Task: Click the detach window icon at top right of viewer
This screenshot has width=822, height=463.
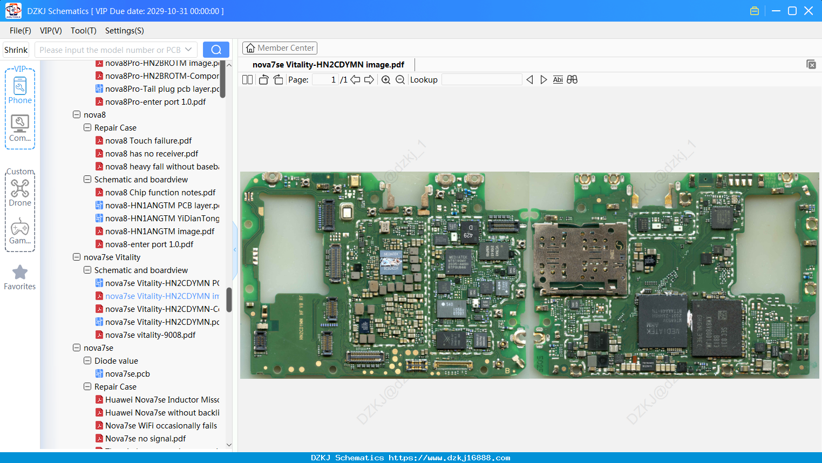Action: 811,64
